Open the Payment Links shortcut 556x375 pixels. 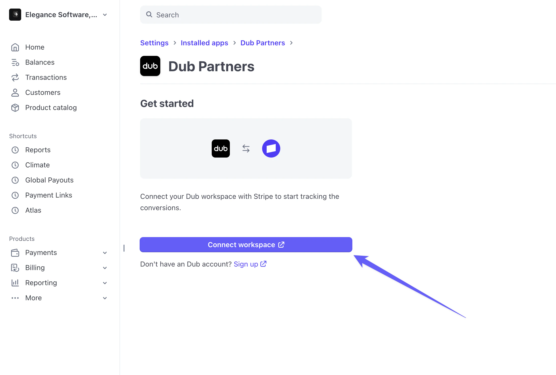pyautogui.click(x=49, y=195)
